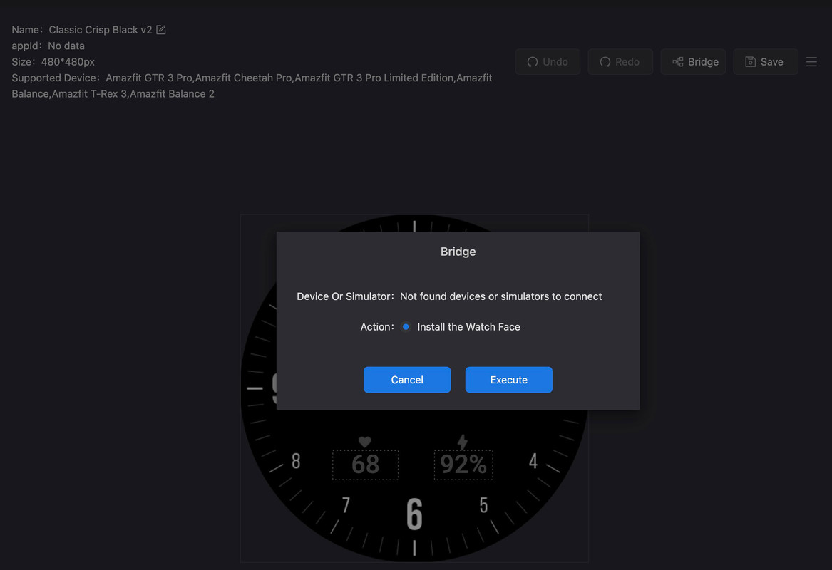Cancel the Bridge dialog
This screenshot has height=570, width=832.
click(407, 380)
